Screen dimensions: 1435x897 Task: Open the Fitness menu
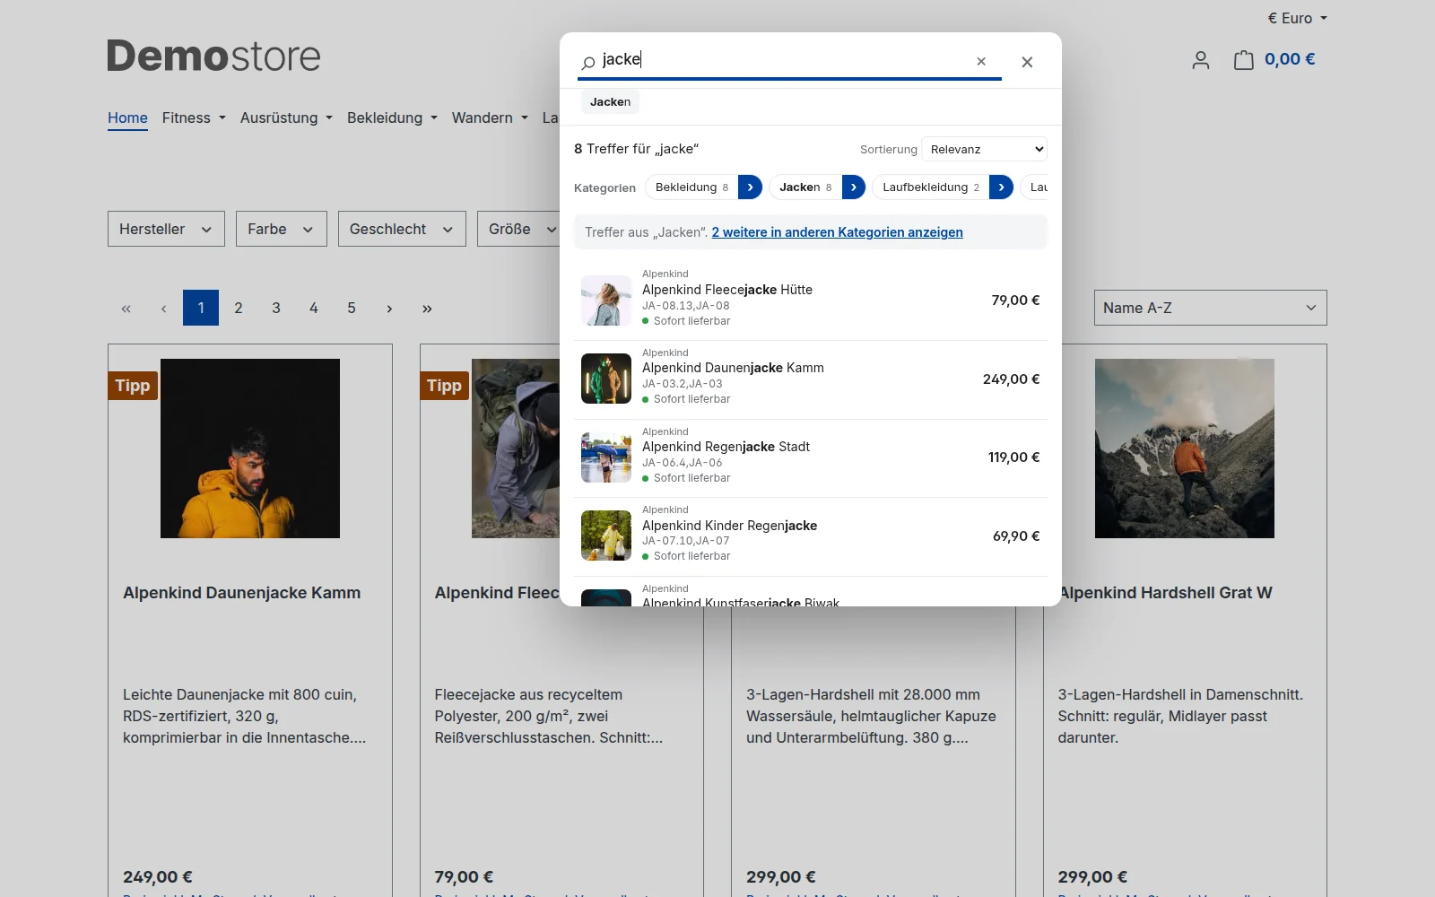(194, 118)
